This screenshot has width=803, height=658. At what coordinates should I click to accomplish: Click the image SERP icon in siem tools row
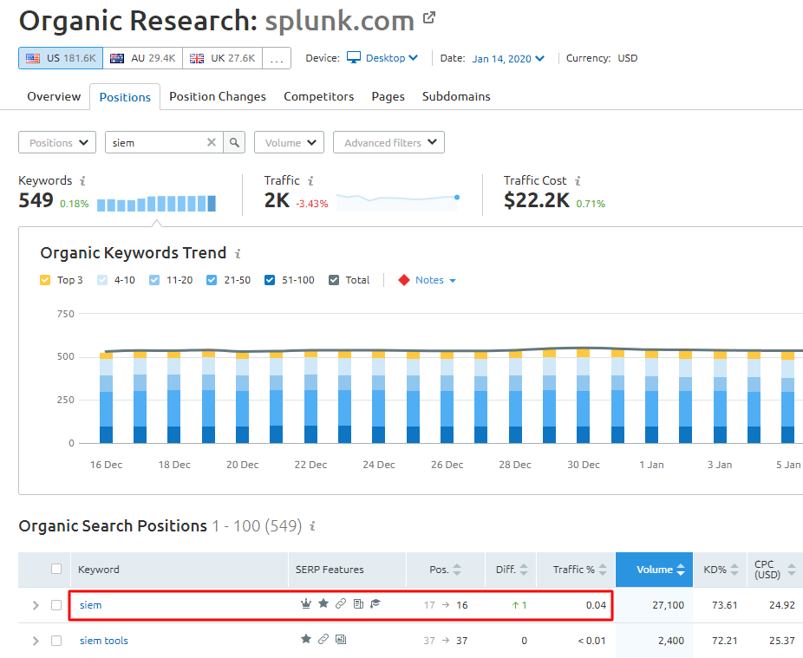pos(341,639)
